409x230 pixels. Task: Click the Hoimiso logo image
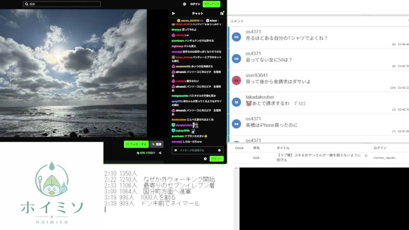click(x=52, y=193)
